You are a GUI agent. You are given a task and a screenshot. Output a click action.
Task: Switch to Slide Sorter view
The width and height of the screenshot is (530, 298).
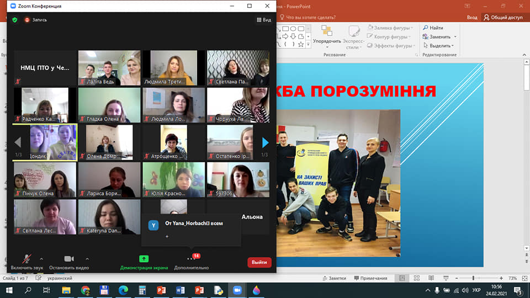(416, 278)
